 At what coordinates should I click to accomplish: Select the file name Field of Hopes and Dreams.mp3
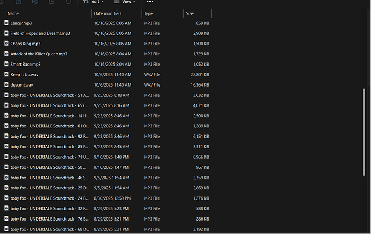point(40,33)
